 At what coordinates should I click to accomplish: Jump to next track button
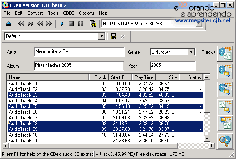tap(49, 24)
